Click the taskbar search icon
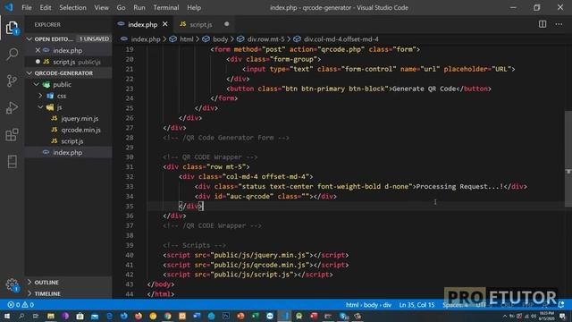572x322 pixels. pyautogui.click(x=21, y=316)
